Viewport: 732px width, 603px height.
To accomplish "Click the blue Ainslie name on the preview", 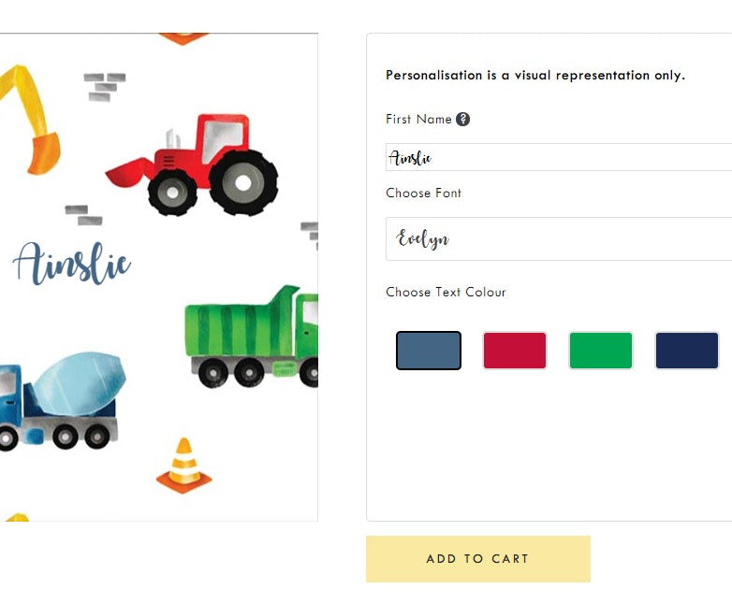I will click(72, 263).
